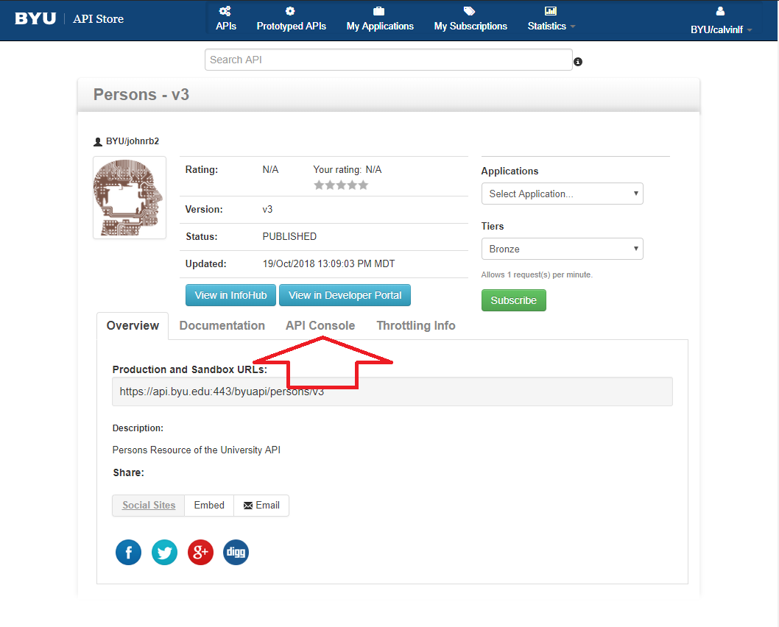Click the APIs gears icon
779x627 pixels.
225,11
